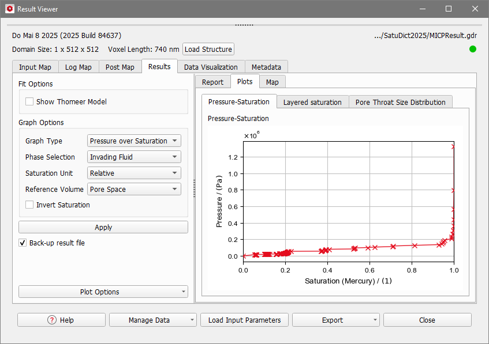Image resolution: width=489 pixels, height=344 pixels.
Task: Click the Load Structure button
Action: (208, 49)
